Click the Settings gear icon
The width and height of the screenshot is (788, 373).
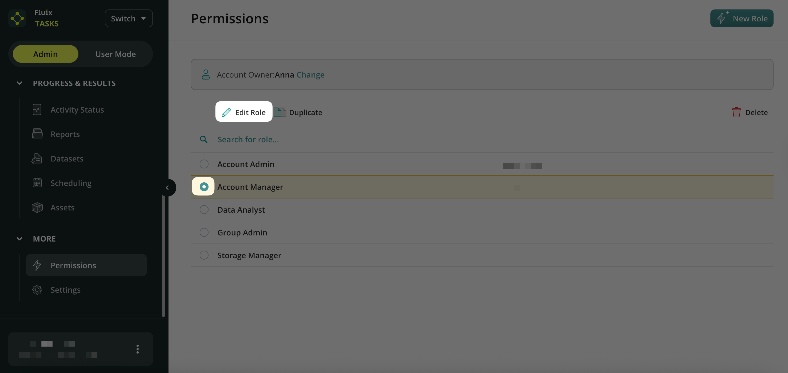37,290
